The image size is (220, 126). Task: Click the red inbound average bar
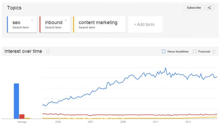point(22,116)
